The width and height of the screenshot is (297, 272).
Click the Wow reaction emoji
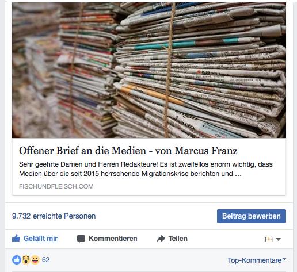coord(26,260)
